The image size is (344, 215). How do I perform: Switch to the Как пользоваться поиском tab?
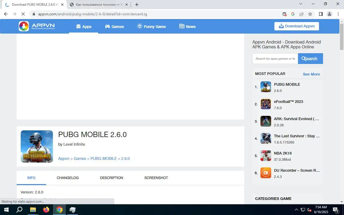coord(99,5)
